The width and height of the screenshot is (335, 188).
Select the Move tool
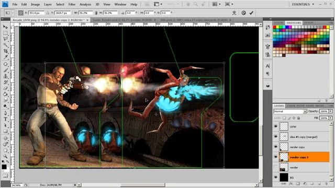(5, 27)
